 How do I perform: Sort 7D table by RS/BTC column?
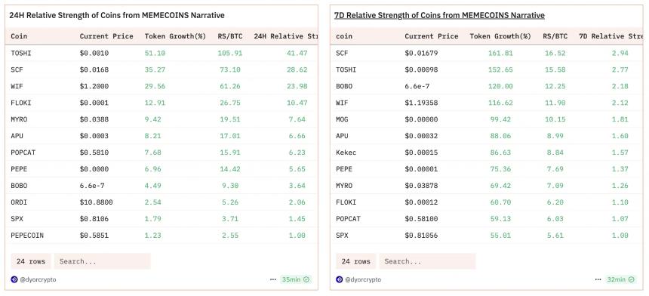(555, 36)
